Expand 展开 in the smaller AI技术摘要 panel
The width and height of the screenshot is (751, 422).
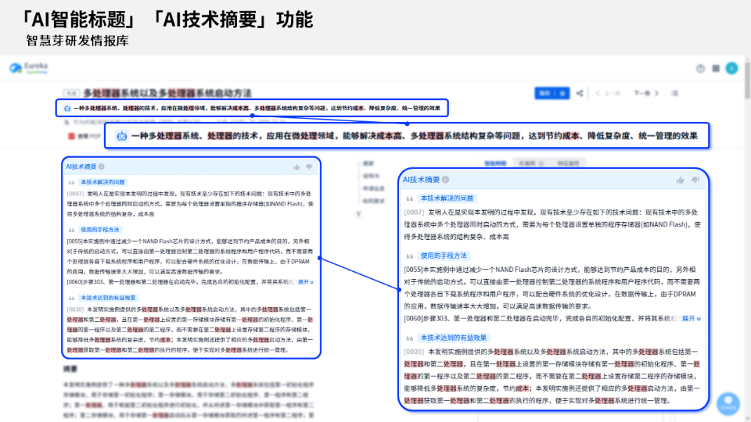306,282
